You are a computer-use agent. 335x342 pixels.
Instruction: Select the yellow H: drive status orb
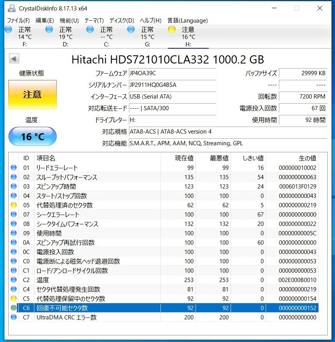click(172, 29)
